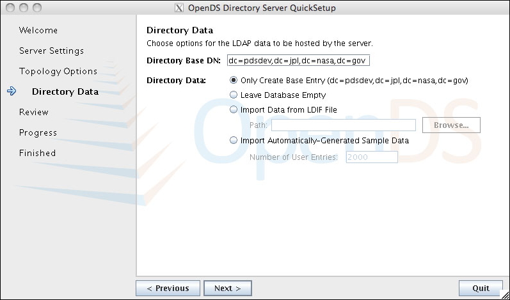Click the Directory Base DN field
The width and height of the screenshot is (510, 300).
298,61
